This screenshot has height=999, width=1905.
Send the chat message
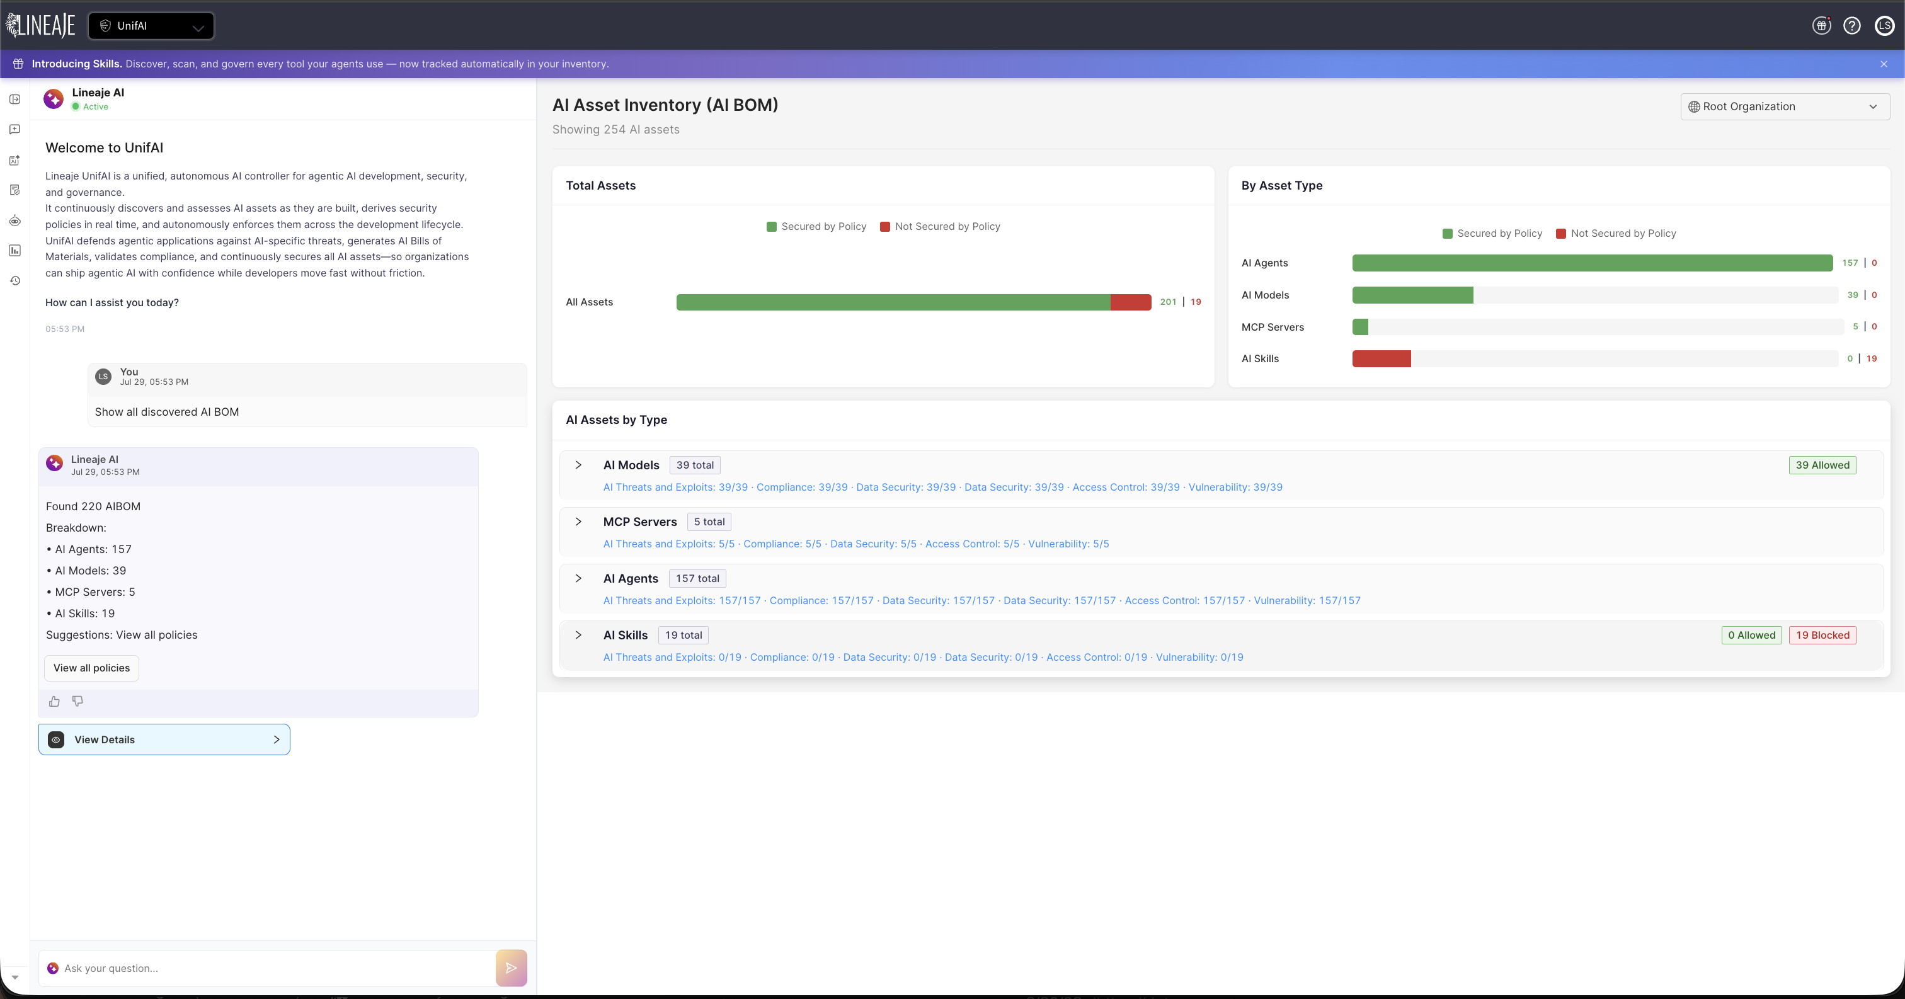pos(511,968)
